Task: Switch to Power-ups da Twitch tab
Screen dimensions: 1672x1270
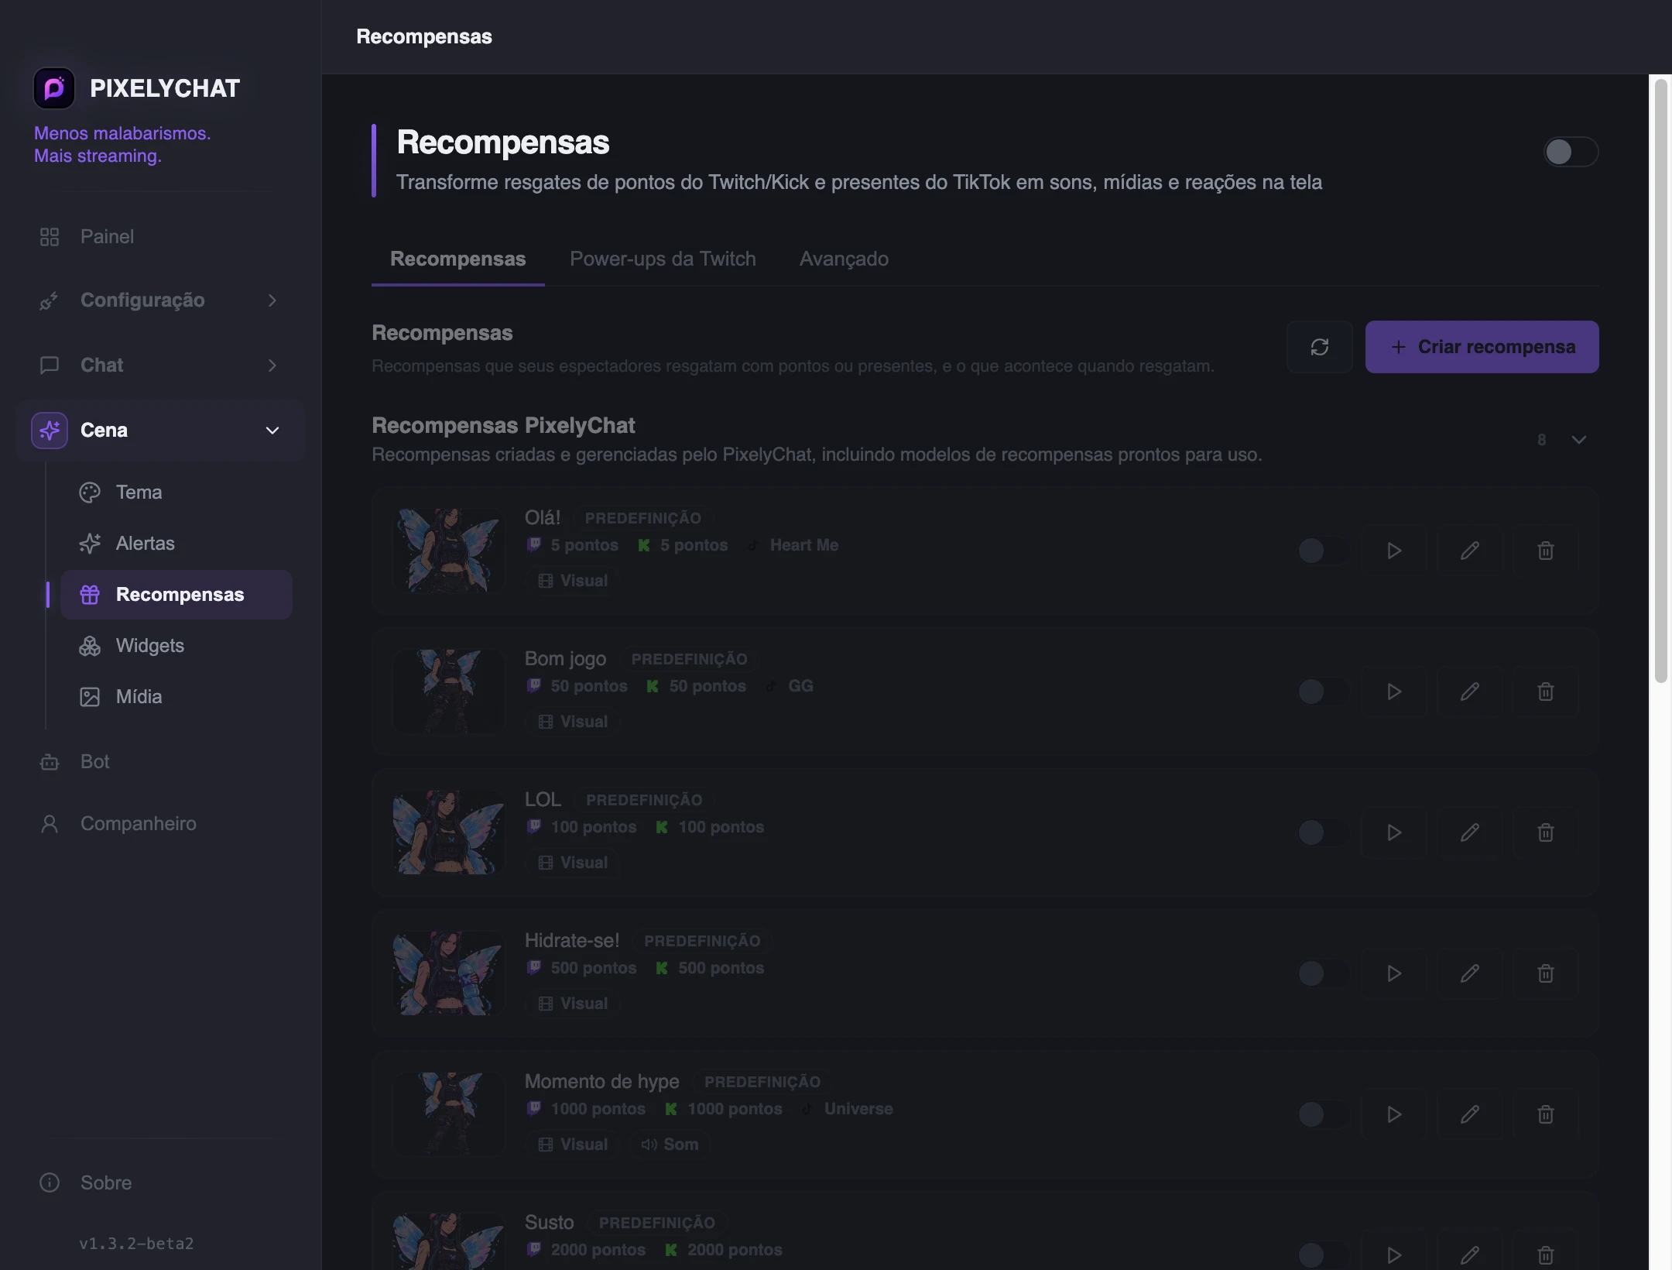Action: point(663,259)
